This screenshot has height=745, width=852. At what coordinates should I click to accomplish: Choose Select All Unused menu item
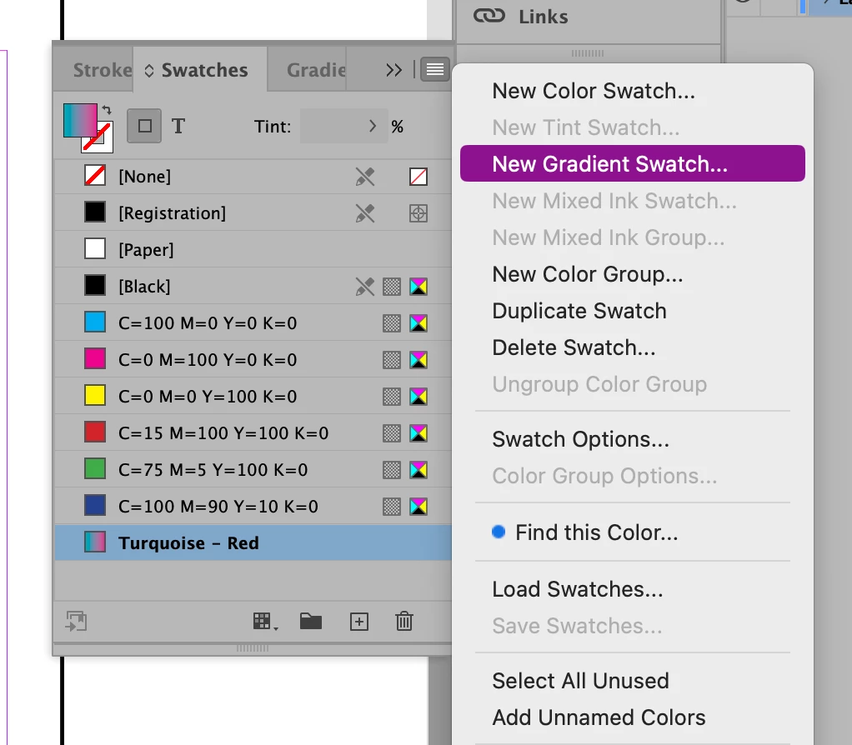click(633, 681)
